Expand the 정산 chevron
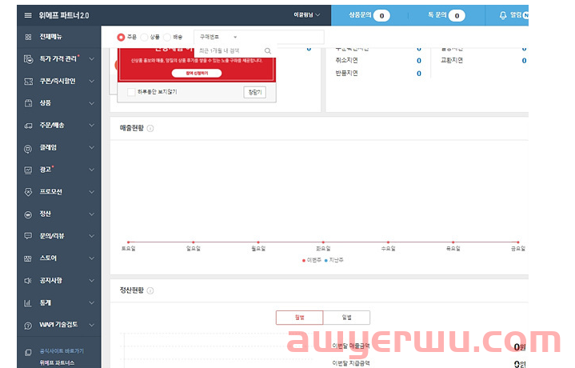 (x=92, y=214)
